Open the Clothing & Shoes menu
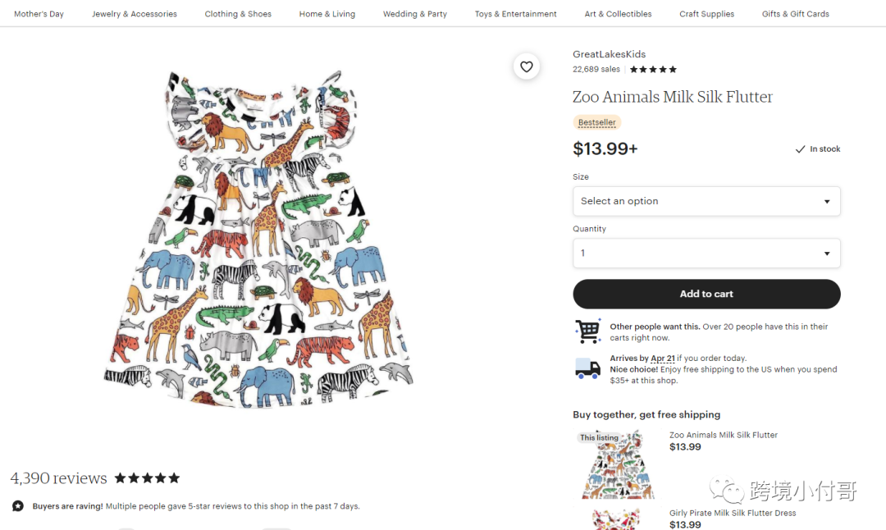Screen dimensions: 886x530 [238, 14]
